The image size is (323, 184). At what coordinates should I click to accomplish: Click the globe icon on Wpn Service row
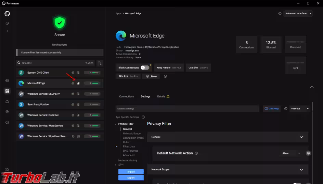73,126
